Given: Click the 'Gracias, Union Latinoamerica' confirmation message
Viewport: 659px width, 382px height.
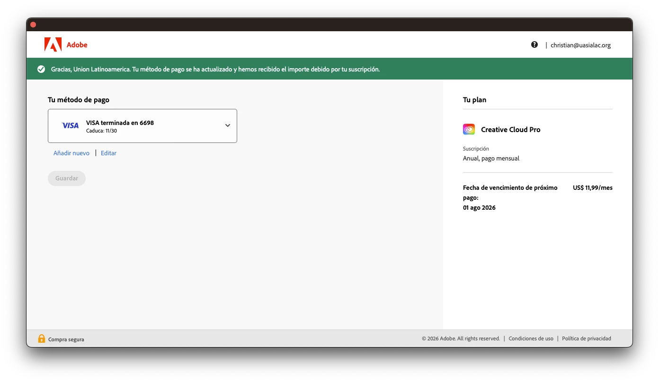Looking at the screenshot, I should pyautogui.click(x=215, y=69).
